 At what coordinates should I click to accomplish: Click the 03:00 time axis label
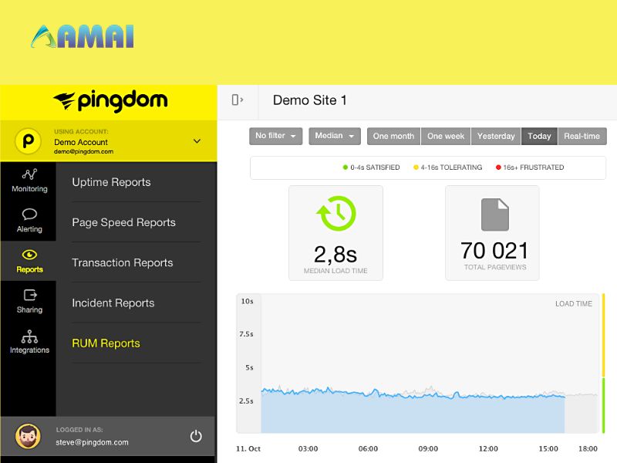pos(308,449)
